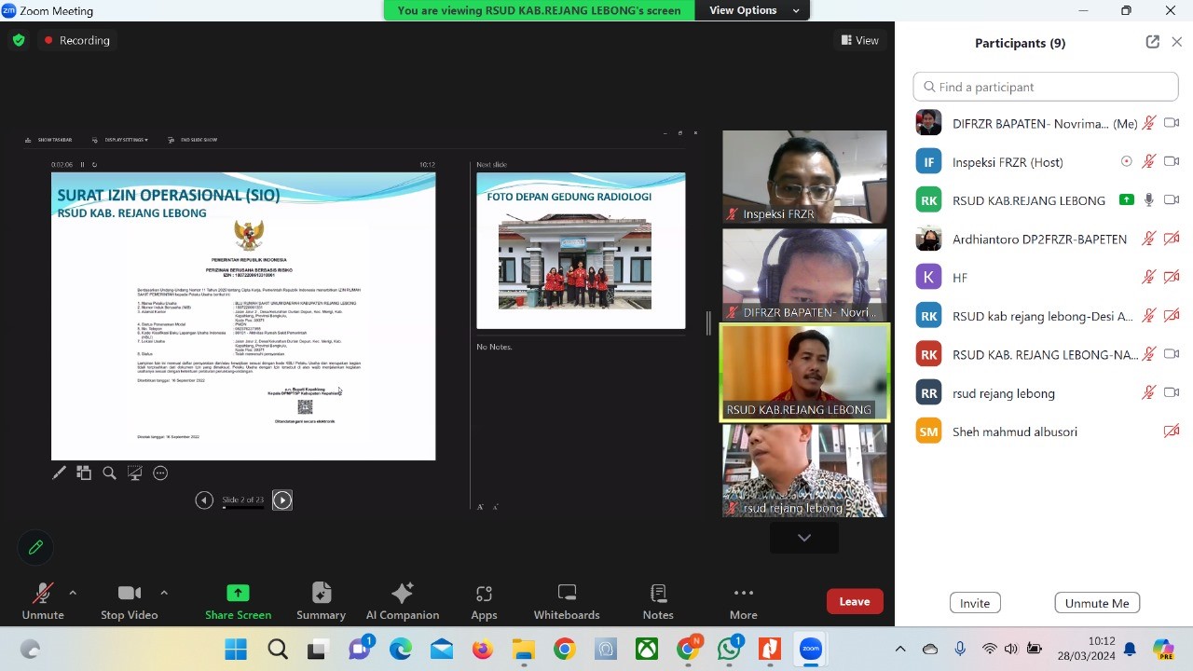
Task: Click DIFRZR BAPATEN (Me) muted microphone icon
Action: (1149, 123)
